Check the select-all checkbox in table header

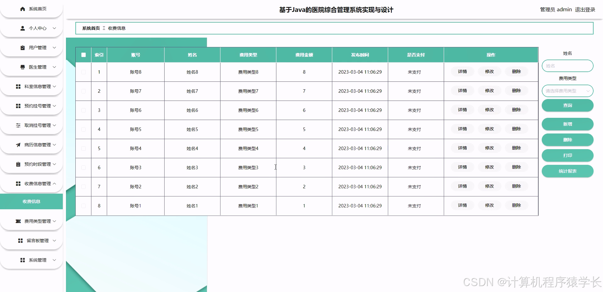(83, 55)
